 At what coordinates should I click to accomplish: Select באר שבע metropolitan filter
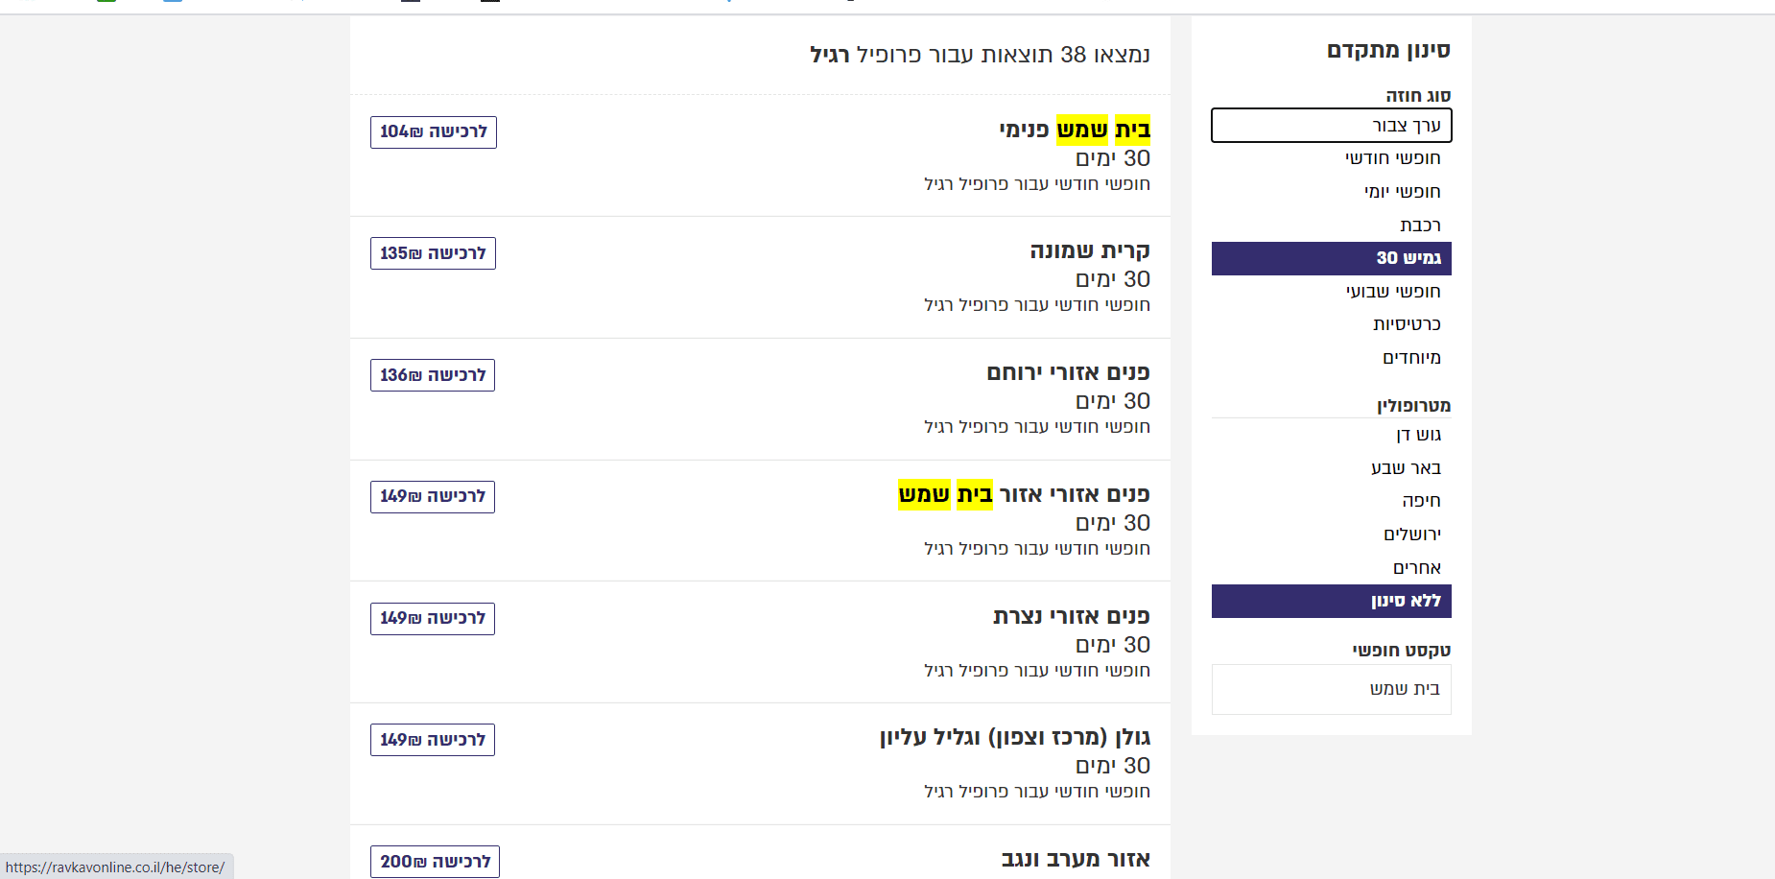tap(1406, 468)
